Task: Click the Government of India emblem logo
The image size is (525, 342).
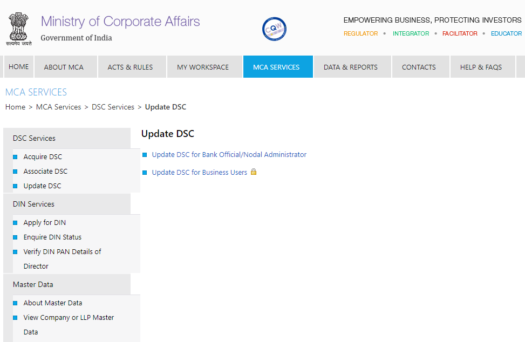Action: coord(19,29)
